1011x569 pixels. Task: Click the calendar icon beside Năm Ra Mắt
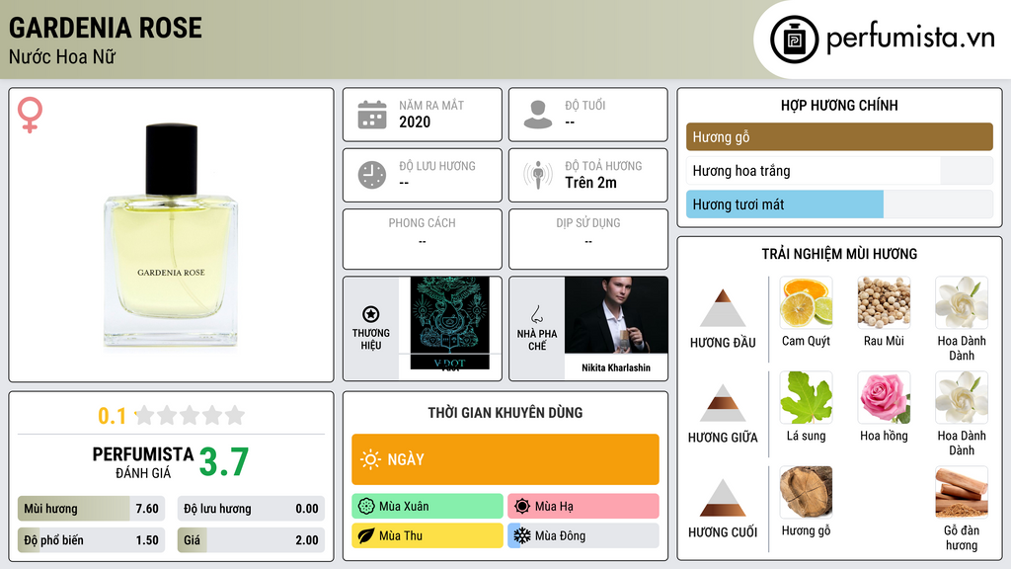(372, 115)
